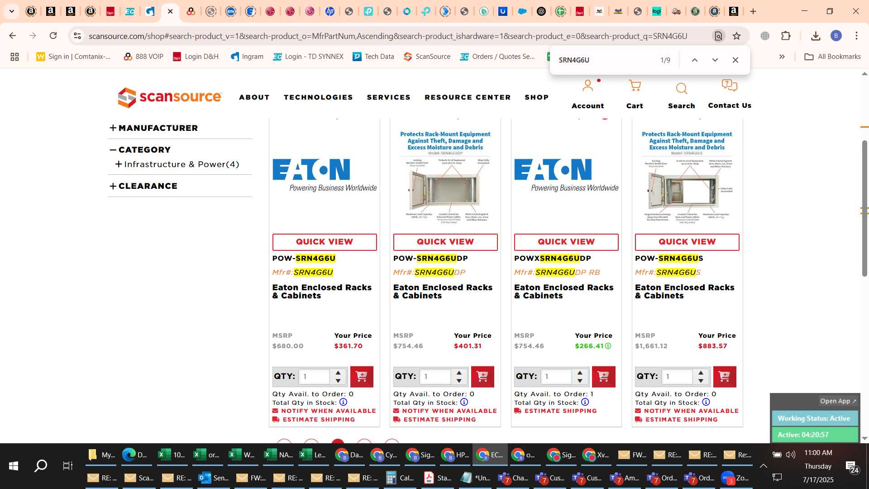This screenshot has height=489, width=869.
Task: Add POW-SRN4G6US to cart
Action: tap(725, 376)
